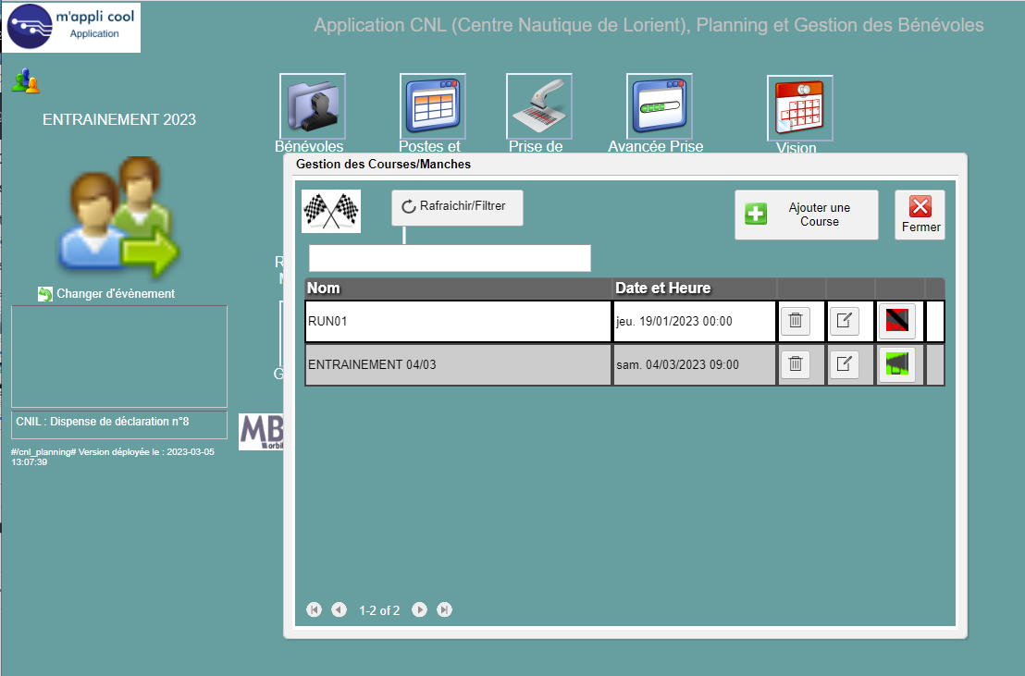Click Rafraichir/Filtrer button
Image resolution: width=1025 pixels, height=676 pixels.
(x=457, y=207)
